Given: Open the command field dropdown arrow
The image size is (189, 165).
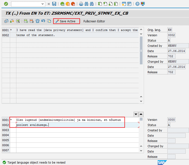Looking at the screenshot, I should pos(43,4).
